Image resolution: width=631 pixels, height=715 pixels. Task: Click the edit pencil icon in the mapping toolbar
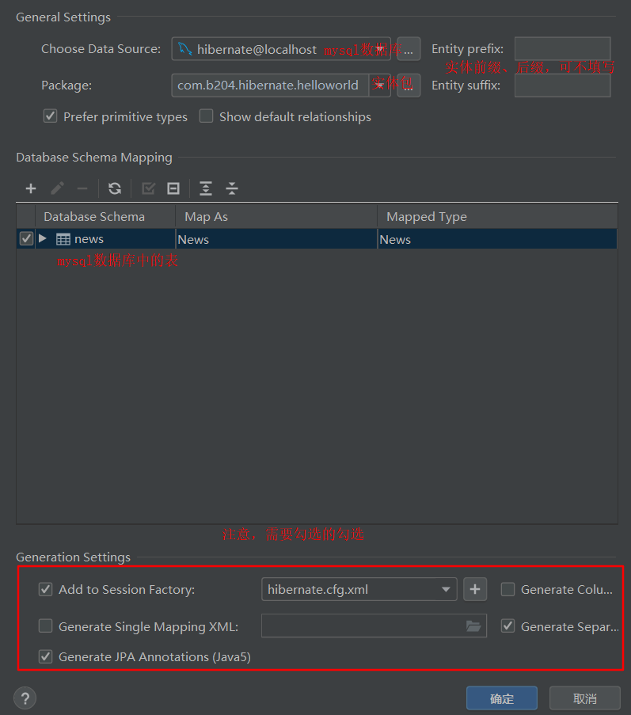click(57, 188)
